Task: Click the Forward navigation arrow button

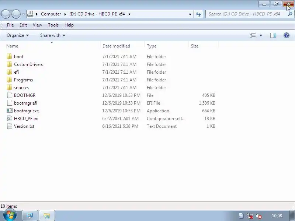Action: click(x=16, y=14)
